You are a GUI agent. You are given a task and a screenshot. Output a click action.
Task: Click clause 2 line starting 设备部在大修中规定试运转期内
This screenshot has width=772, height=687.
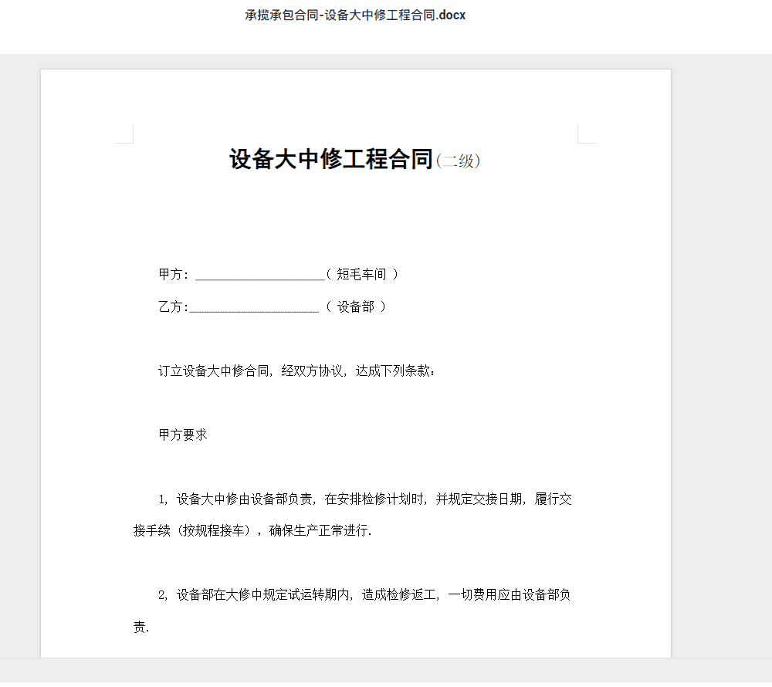[364, 595]
